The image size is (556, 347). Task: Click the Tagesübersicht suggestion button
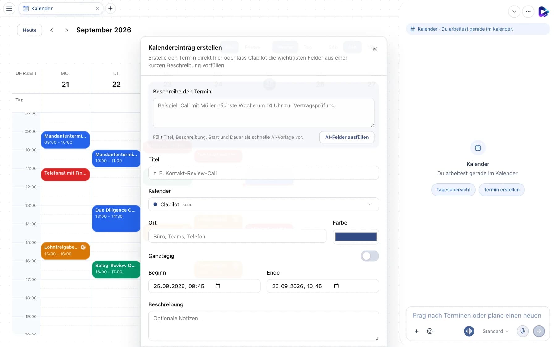click(453, 190)
